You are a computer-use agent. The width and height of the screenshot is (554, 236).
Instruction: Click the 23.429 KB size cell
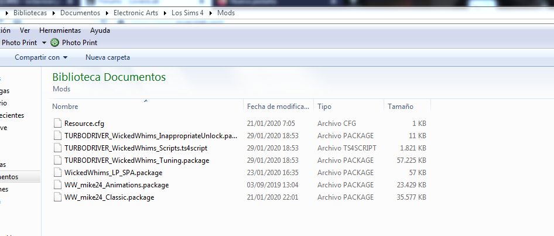411,185
